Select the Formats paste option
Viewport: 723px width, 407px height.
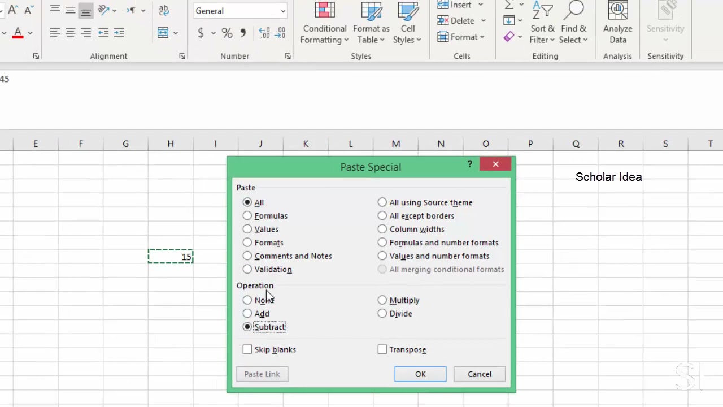pos(247,243)
